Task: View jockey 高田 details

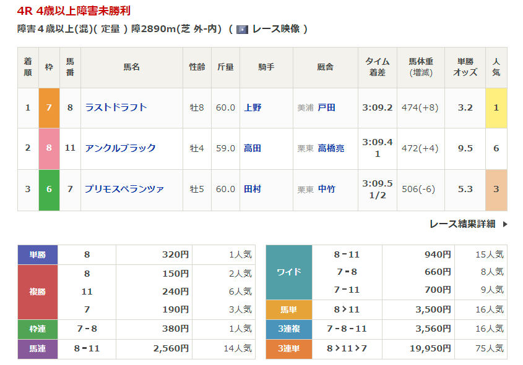Action: click(253, 148)
